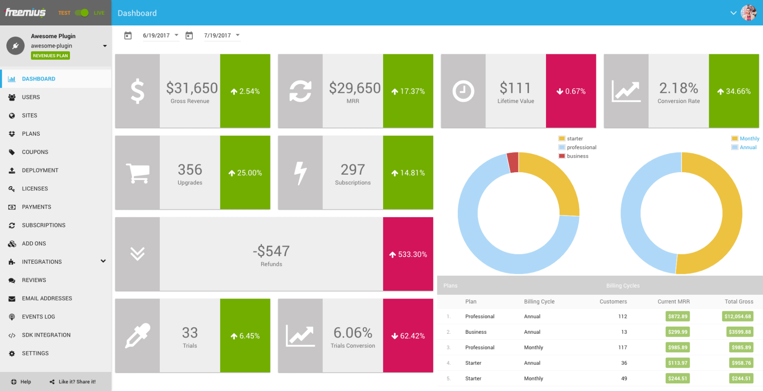The height and width of the screenshot is (391, 763).
Task: Switch to the Payments section
Action: coord(36,207)
